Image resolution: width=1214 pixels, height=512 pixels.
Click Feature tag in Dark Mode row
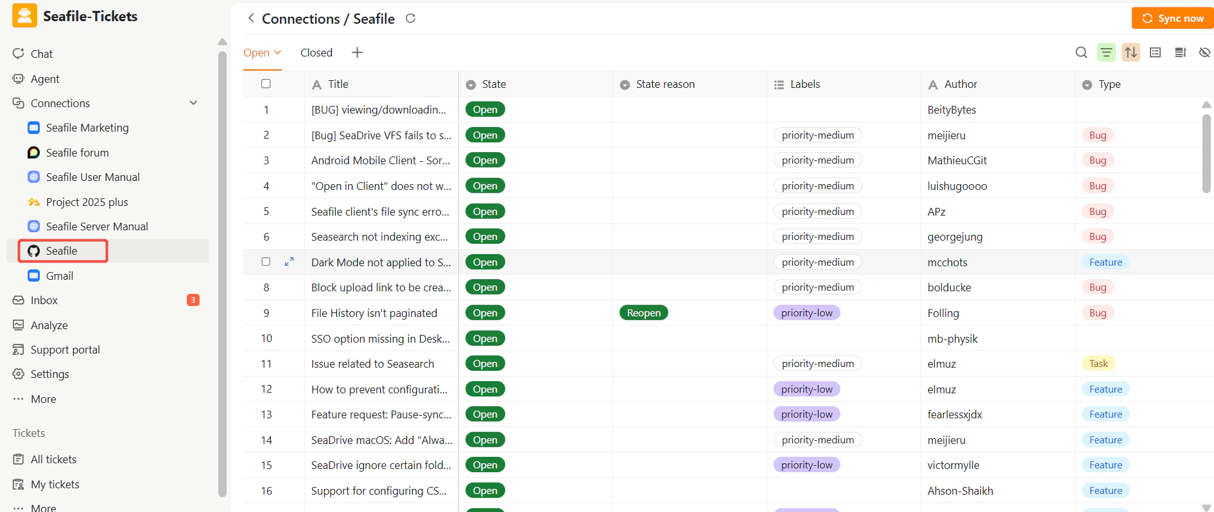(1106, 262)
